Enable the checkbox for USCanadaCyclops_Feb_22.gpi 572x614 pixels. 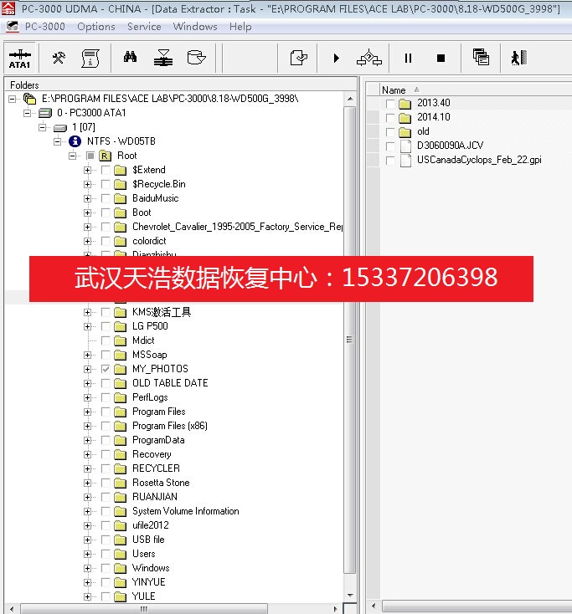(x=390, y=161)
